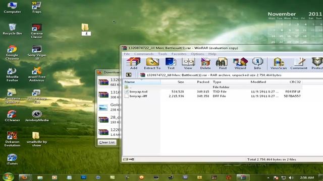Click Clear List in Downloads window
Image resolution: width=323 pixels, height=181 pixels.
106,142
